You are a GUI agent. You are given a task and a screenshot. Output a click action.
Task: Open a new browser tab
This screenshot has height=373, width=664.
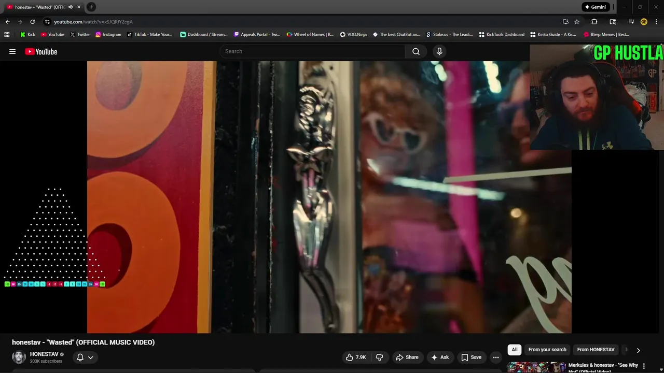91,7
